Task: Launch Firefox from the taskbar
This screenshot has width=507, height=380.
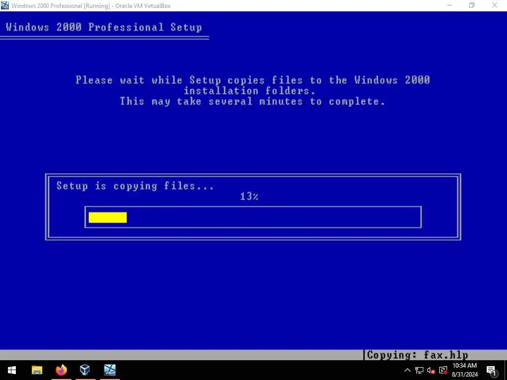Action: click(61, 370)
